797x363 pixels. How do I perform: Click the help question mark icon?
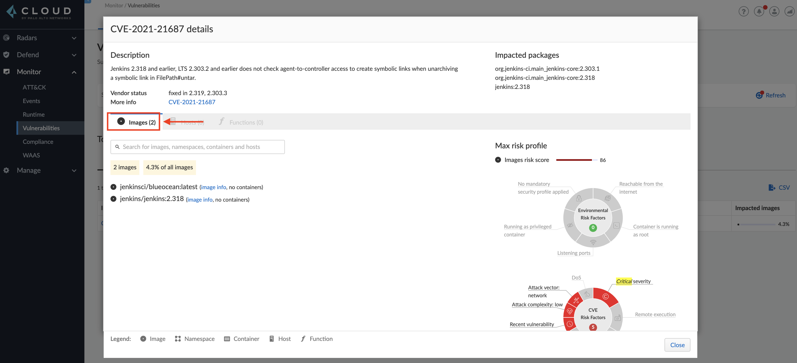pos(743,11)
